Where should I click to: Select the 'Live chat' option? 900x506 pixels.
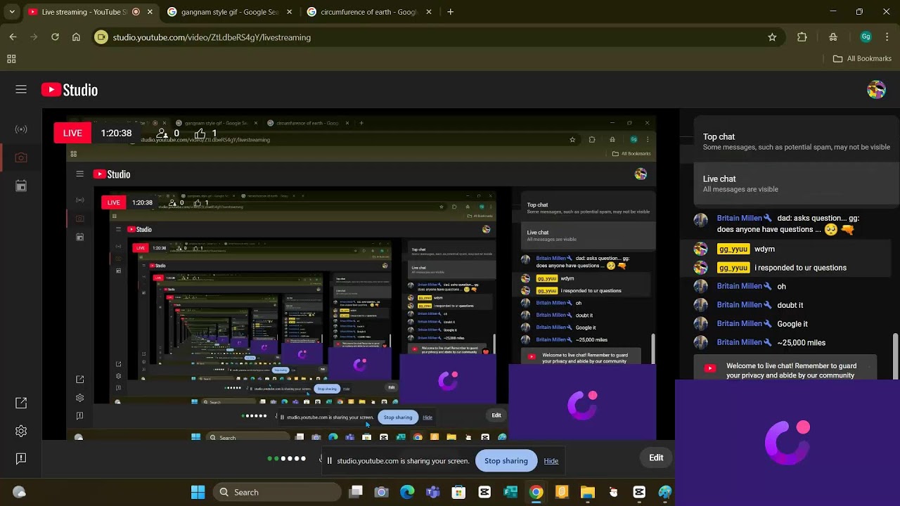796,183
